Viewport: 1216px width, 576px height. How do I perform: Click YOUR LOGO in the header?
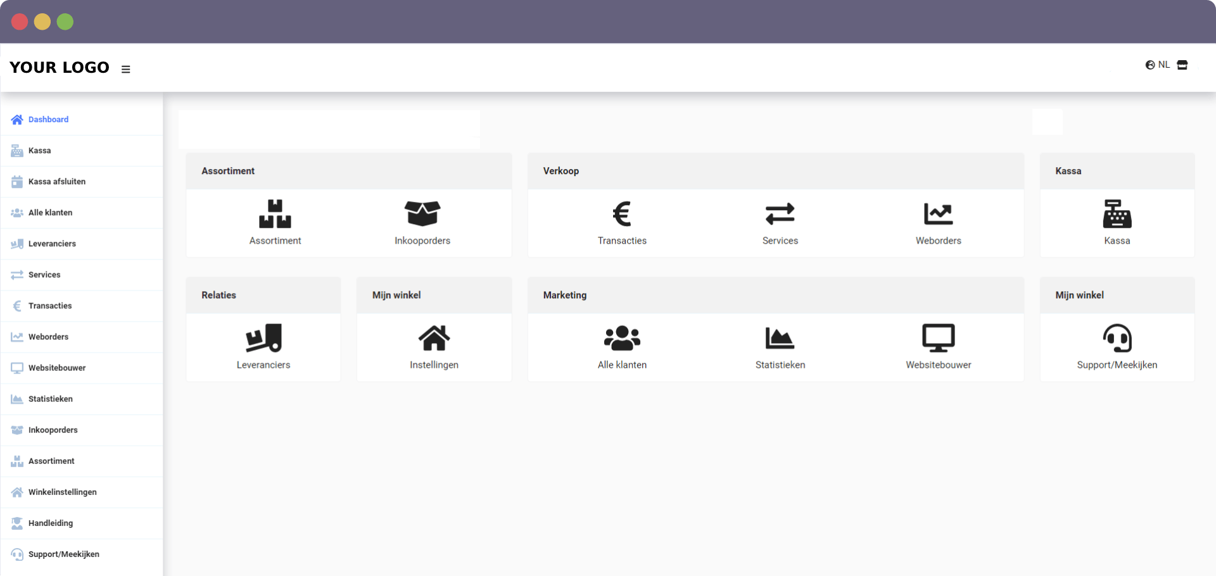pyautogui.click(x=59, y=67)
